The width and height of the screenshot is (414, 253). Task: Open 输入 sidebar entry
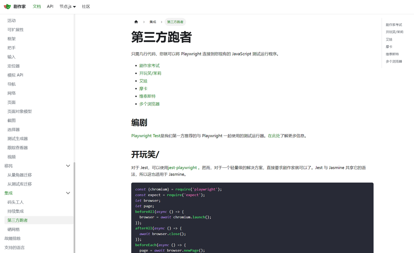12,57
